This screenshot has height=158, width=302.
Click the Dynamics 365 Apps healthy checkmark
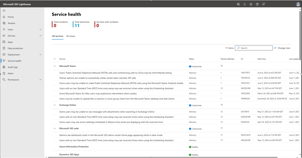[190, 155]
